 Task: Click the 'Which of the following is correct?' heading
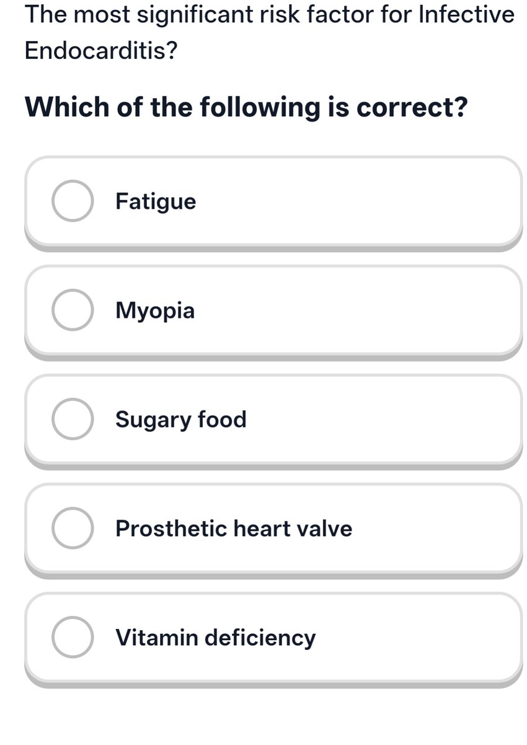click(x=246, y=108)
